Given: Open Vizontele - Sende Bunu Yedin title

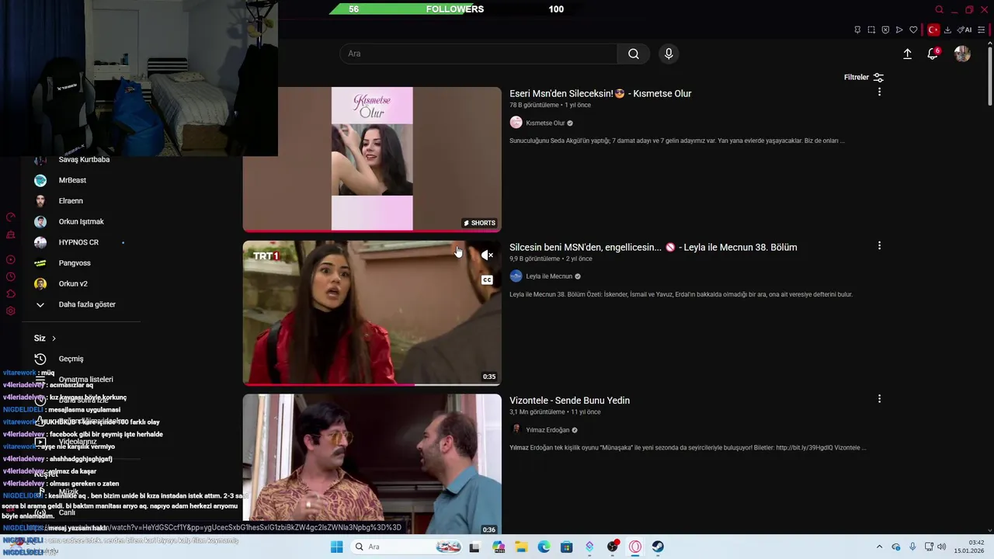Looking at the screenshot, I should [569, 400].
